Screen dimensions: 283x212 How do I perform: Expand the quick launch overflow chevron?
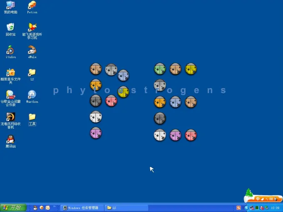(54, 207)
